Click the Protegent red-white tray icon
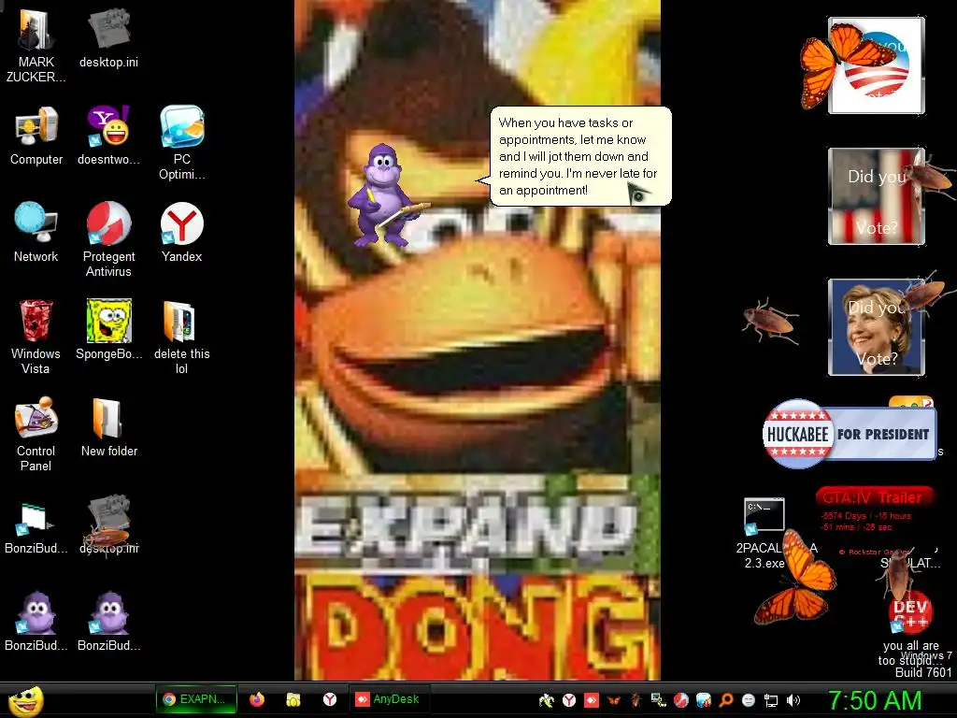Screen dimensions: 957x718 (681, 700)
